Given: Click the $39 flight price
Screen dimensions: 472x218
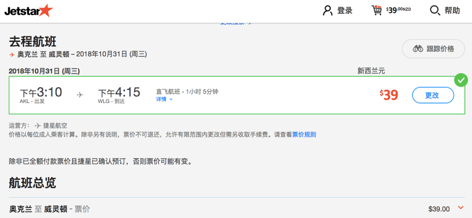Looking at the screenshot, I should pyautogui.click(x=389, y=95).
